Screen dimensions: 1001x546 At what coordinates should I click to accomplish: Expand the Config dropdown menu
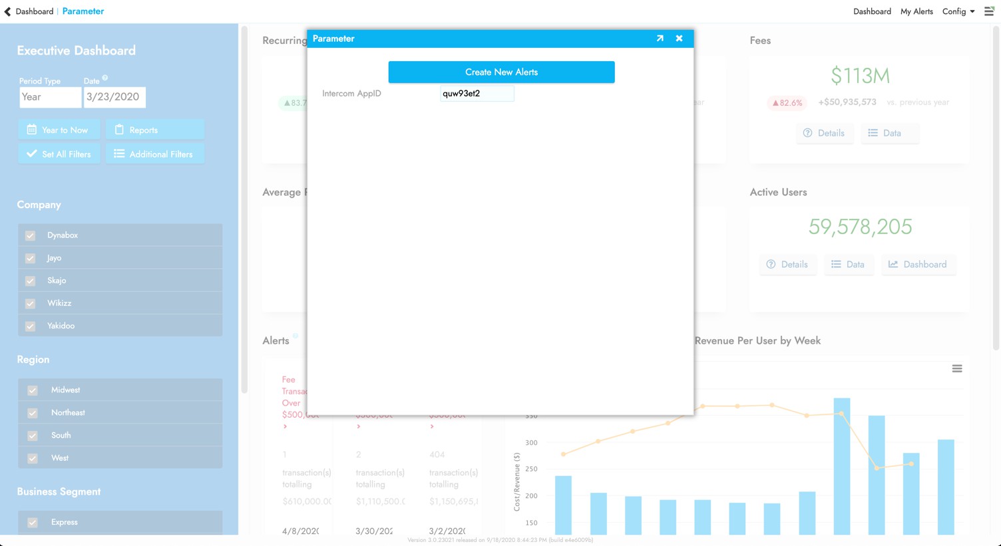pos(958,11)
